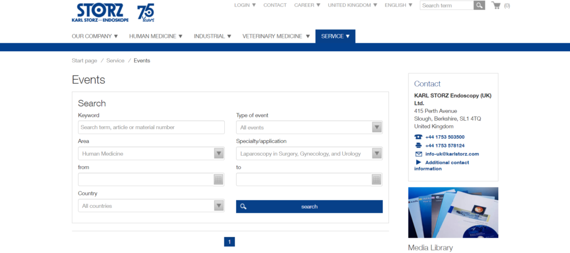Click the Karl Storz logo
This screenshot has height=253, width=570.
click(100, 13)
